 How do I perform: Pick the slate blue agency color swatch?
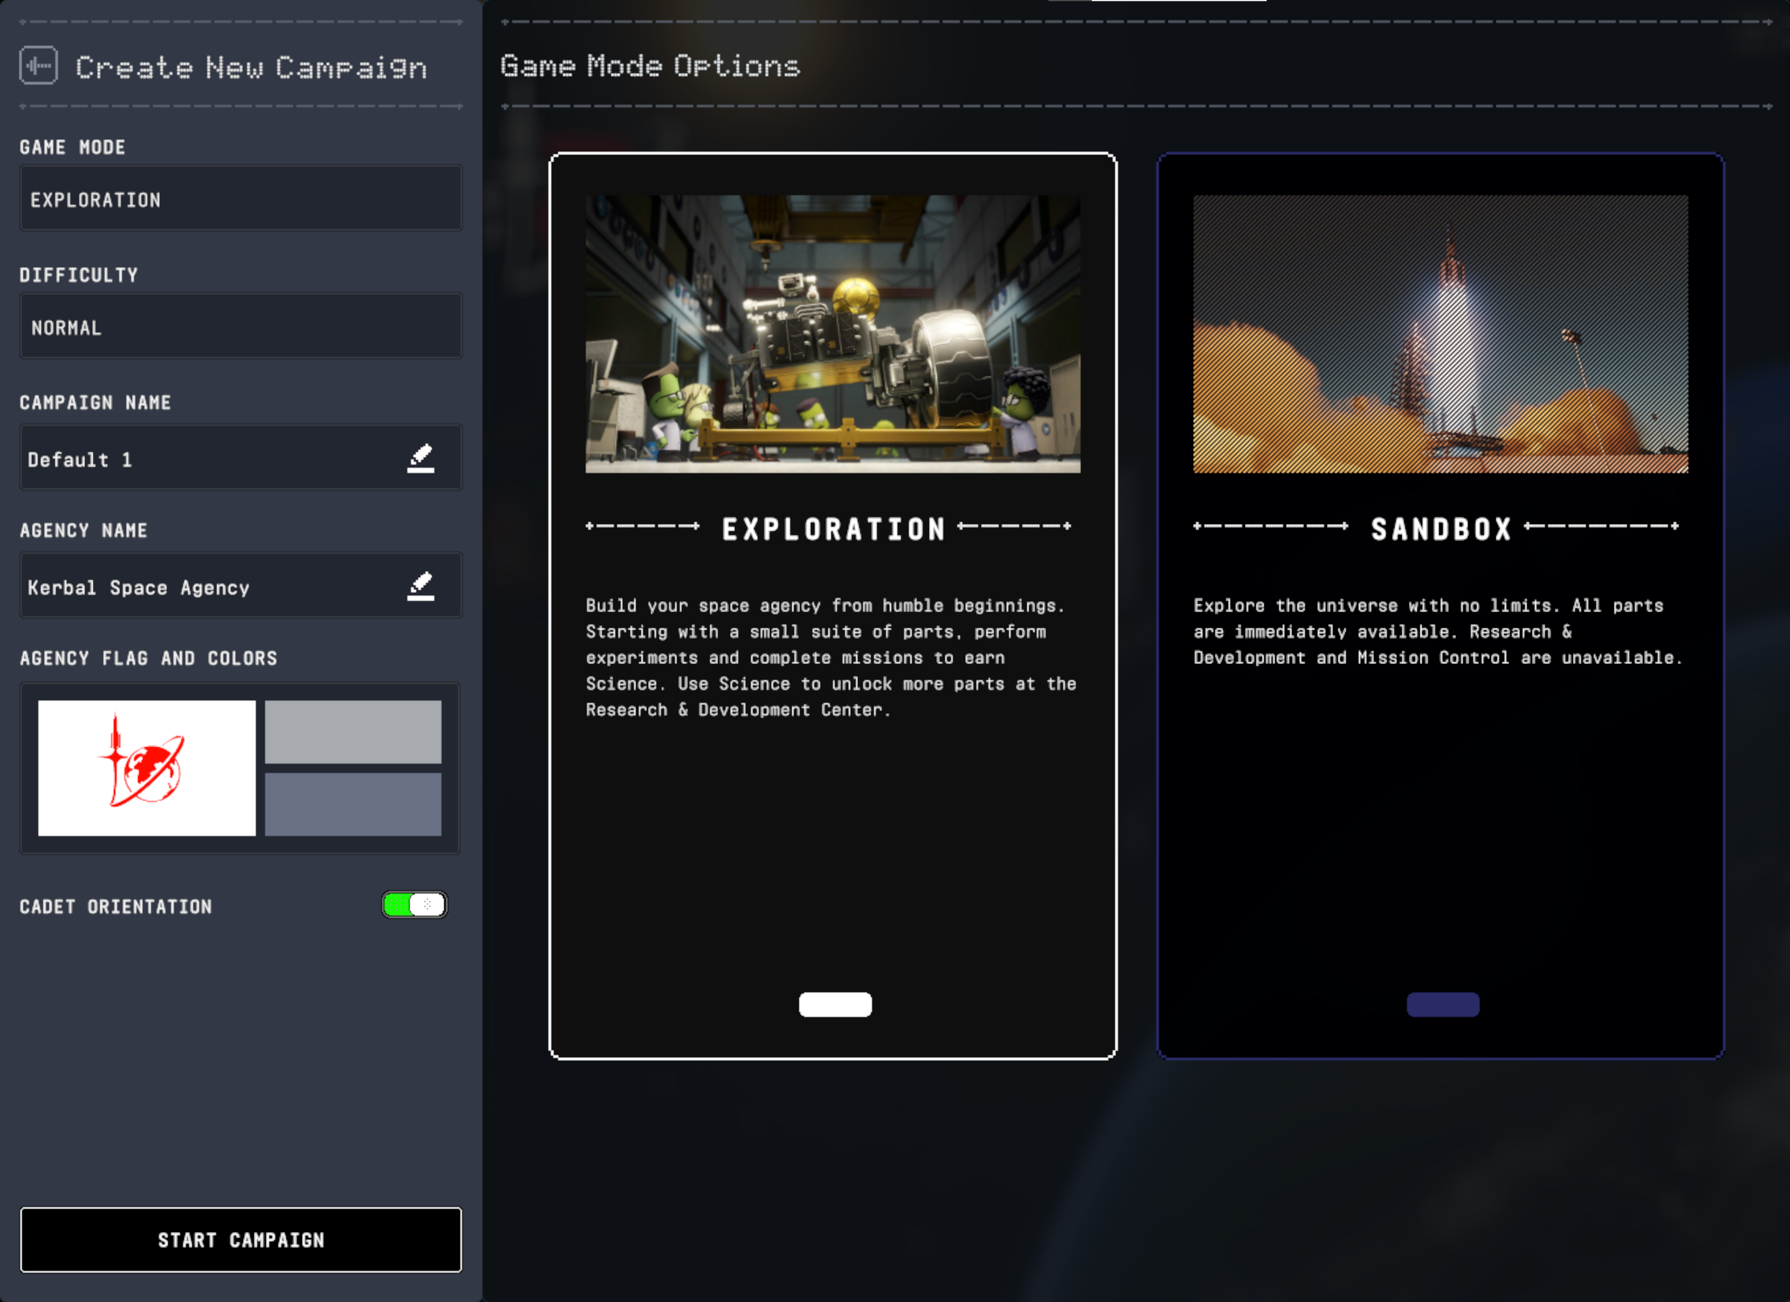tap(353, 804)
